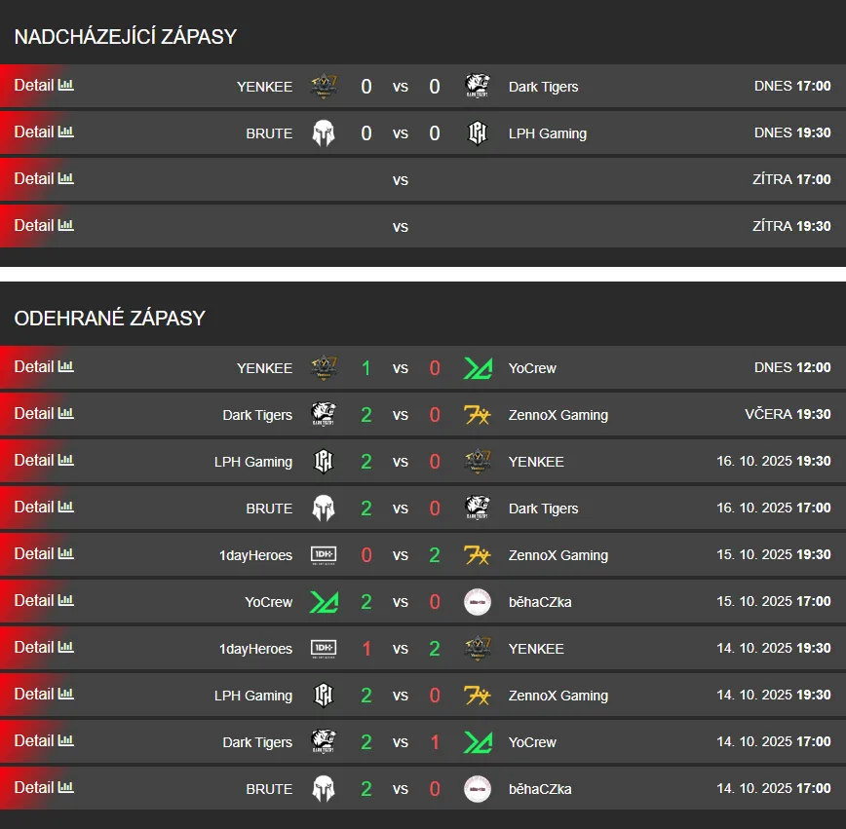The height and width of the screenshot is (829, 846).
Task: Open Detail for the YoCrew vs běhaCZka result
Action: pos(33,601)
